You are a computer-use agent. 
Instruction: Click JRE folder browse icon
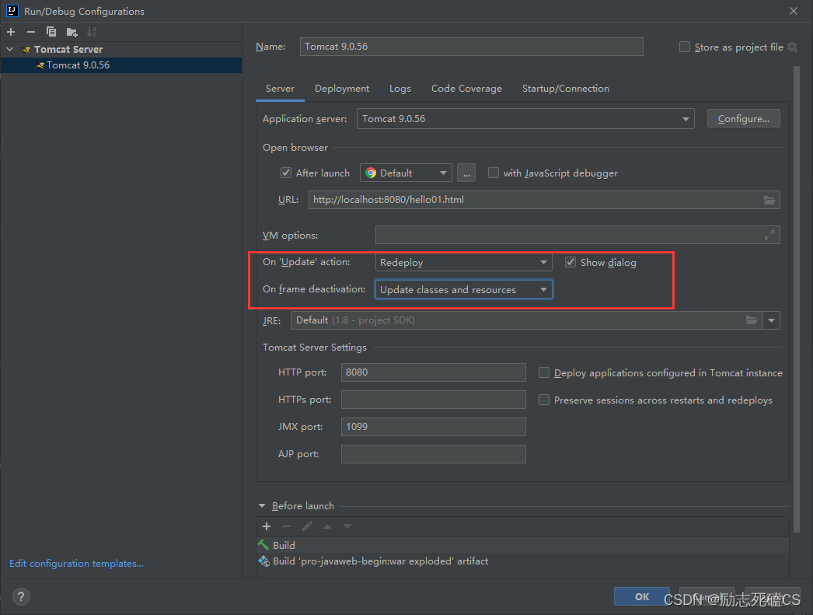(752, 320)
